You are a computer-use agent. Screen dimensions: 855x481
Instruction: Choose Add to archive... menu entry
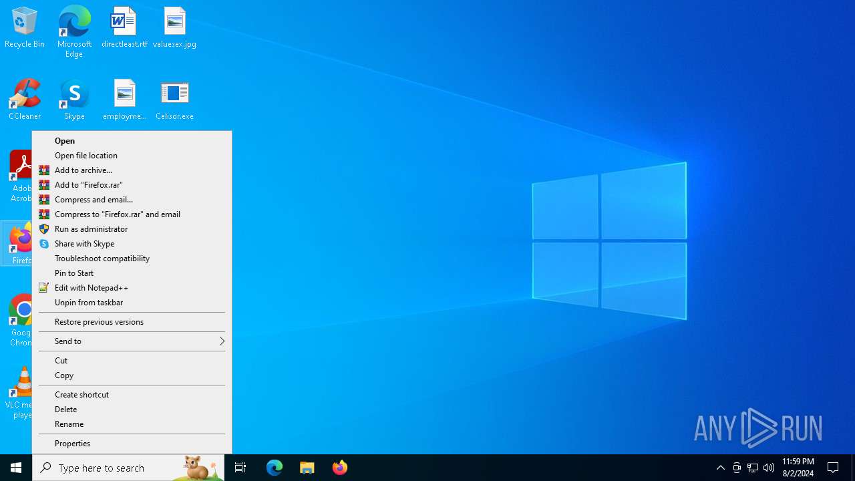pyautogui.click(x=132, y=170)
